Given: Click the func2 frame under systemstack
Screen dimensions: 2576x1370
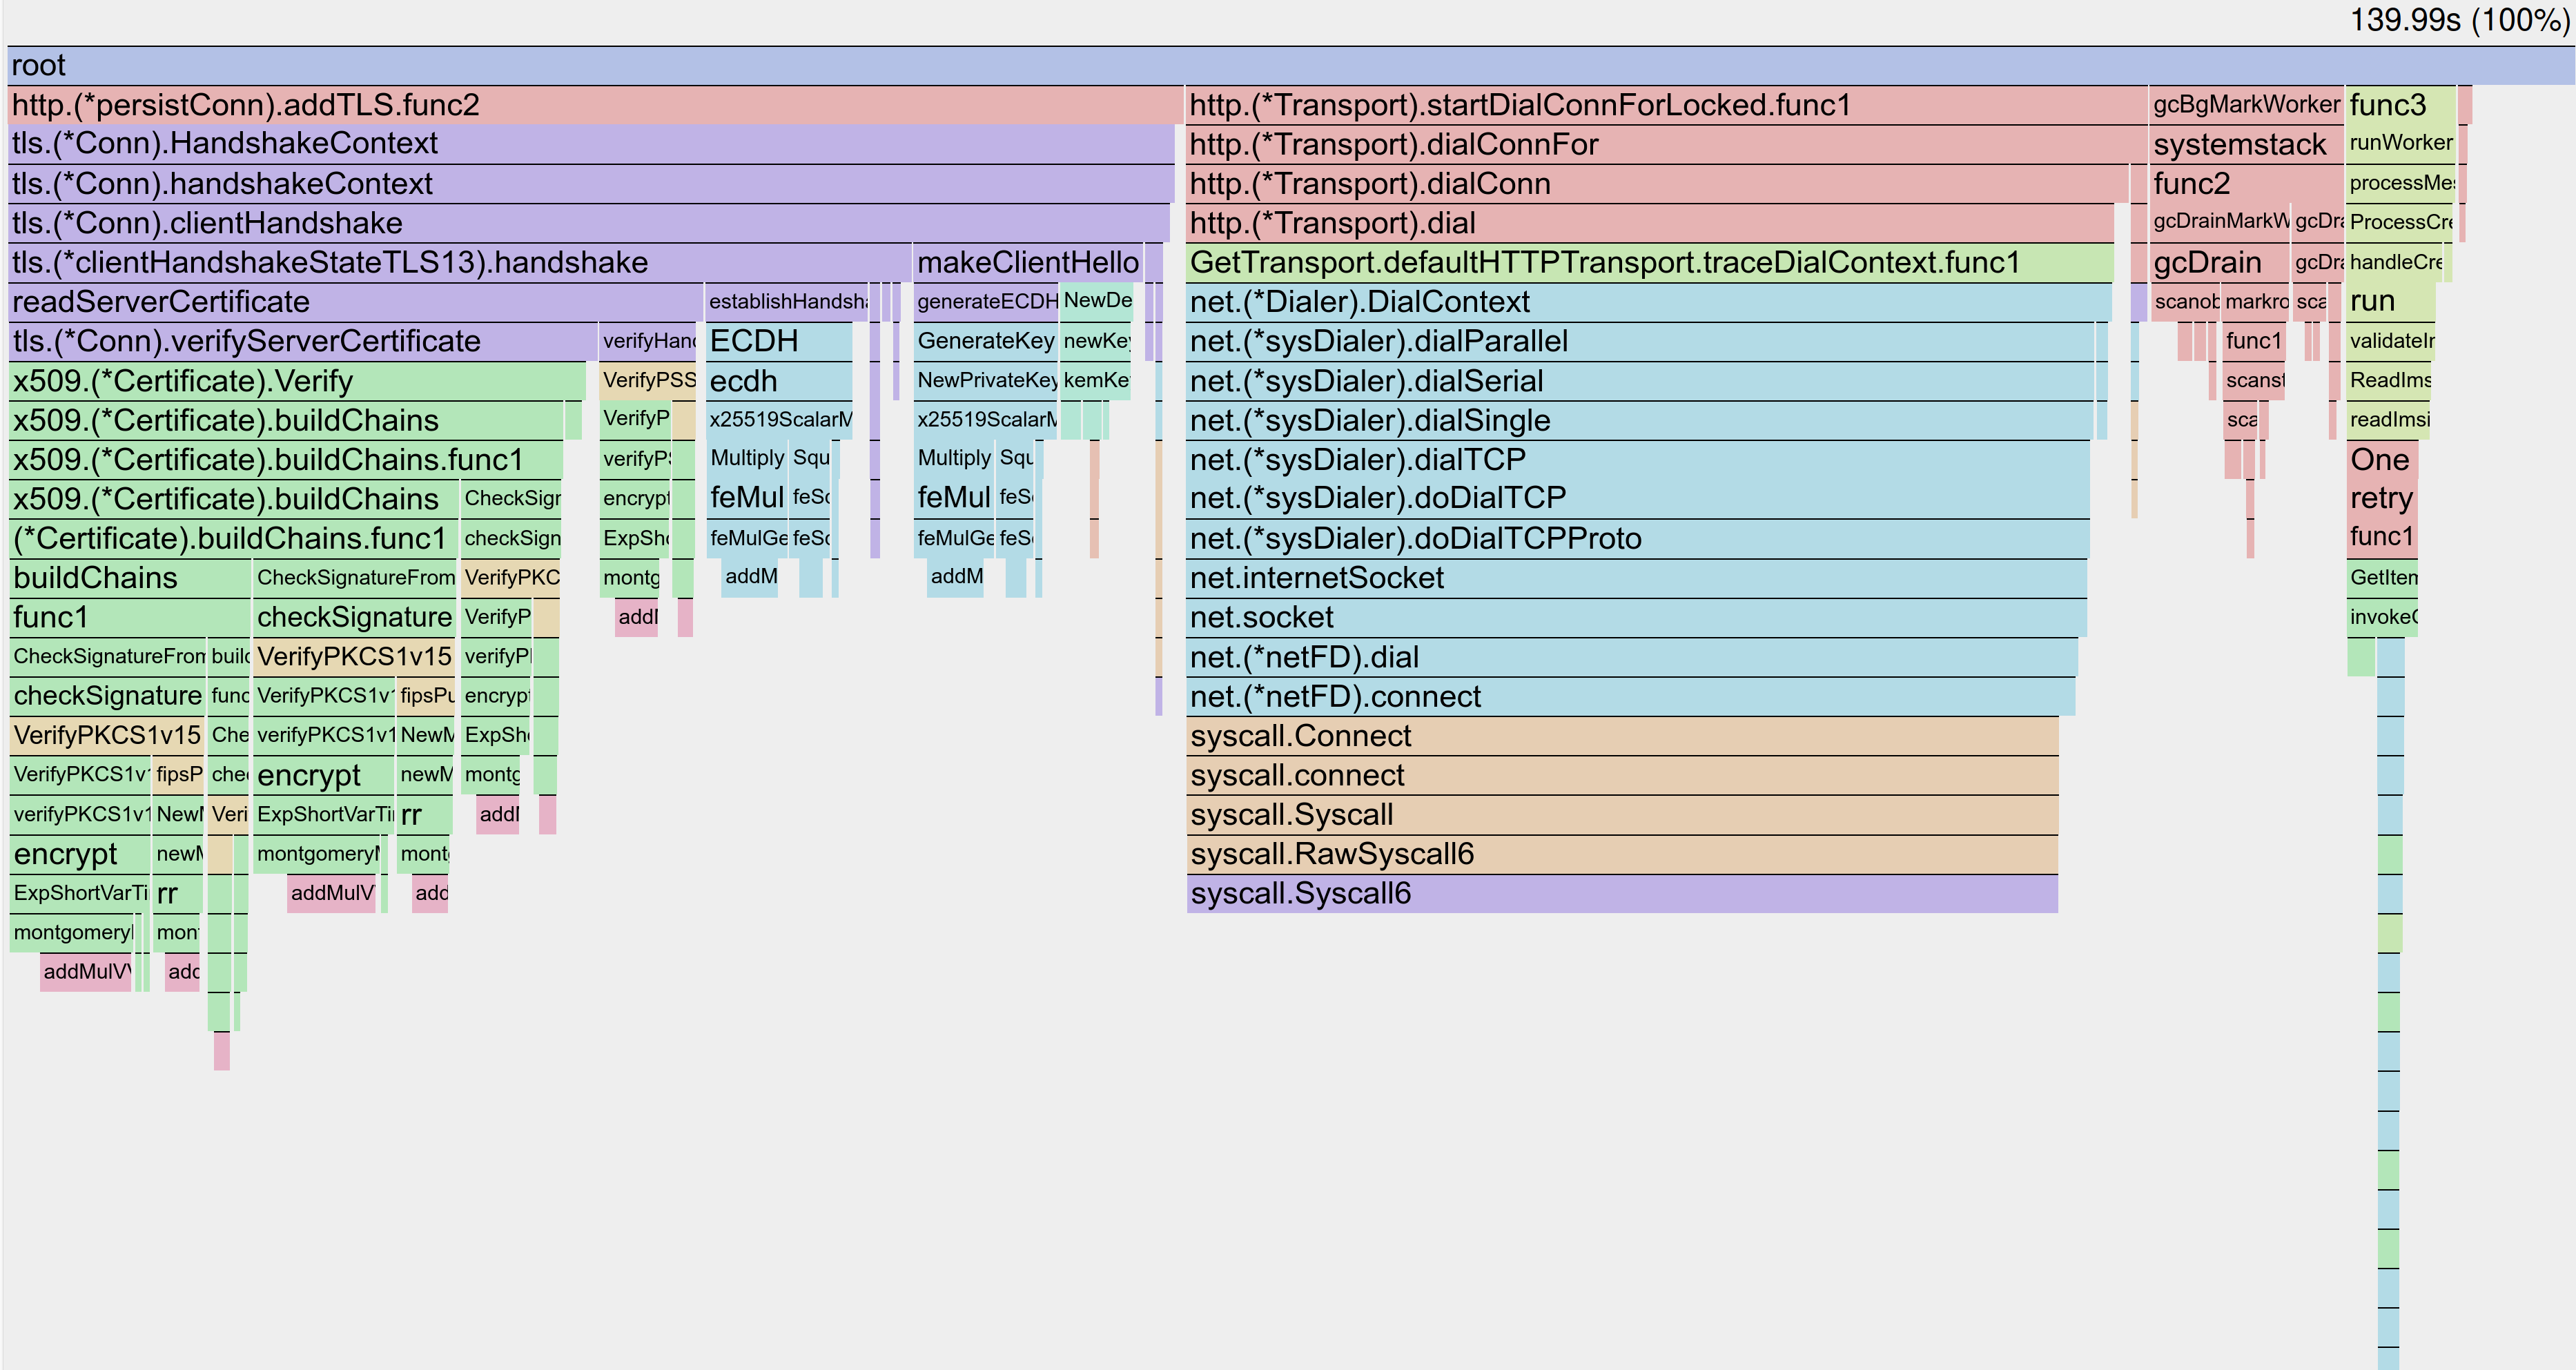Looking at the screenshot, I should pyautogui.click(x=2246, y=184).
